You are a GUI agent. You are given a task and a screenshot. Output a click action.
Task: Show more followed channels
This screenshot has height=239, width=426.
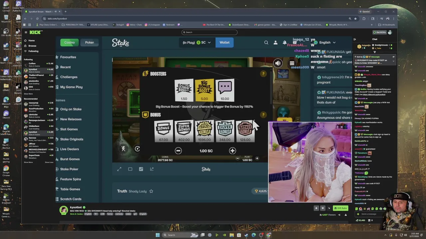tap(28, 94)
